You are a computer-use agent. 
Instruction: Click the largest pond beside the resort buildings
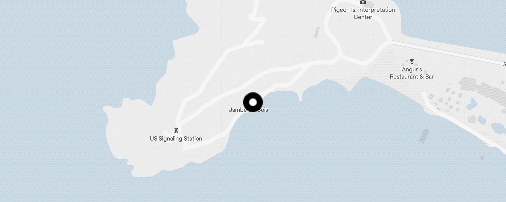click(472, 104)
